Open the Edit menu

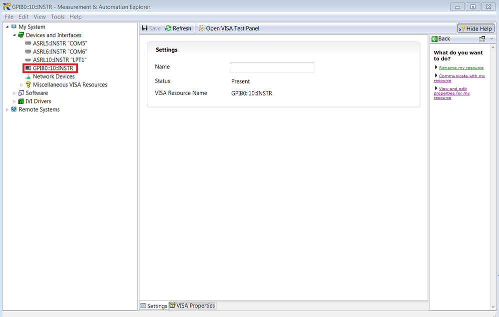(x=23, y=17)
